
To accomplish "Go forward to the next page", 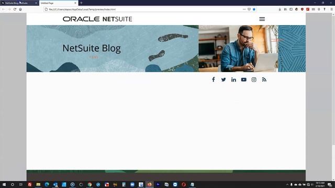I will 9,9.
